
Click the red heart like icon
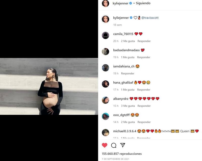click(105, 145)
